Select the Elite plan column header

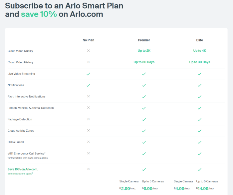pos(200,40)
